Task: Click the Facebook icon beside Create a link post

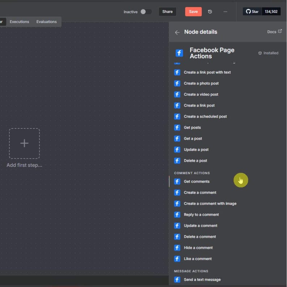Action: coord(177,106)
